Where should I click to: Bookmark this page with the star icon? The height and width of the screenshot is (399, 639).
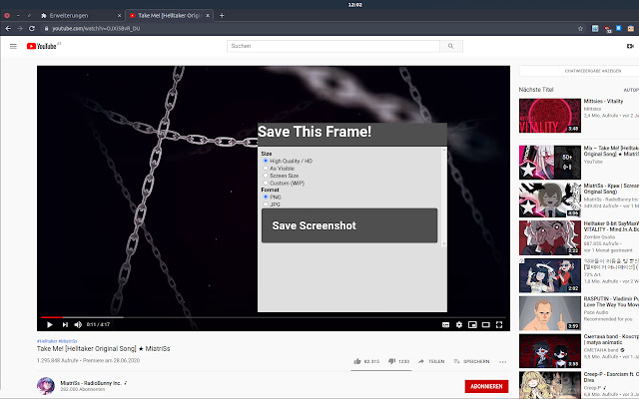(580, 29)
